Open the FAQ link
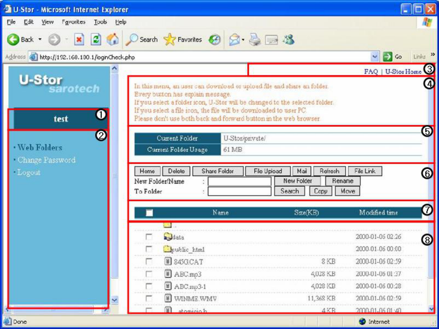The width and height of the screenshot is (439, 329). click(371, 72)
